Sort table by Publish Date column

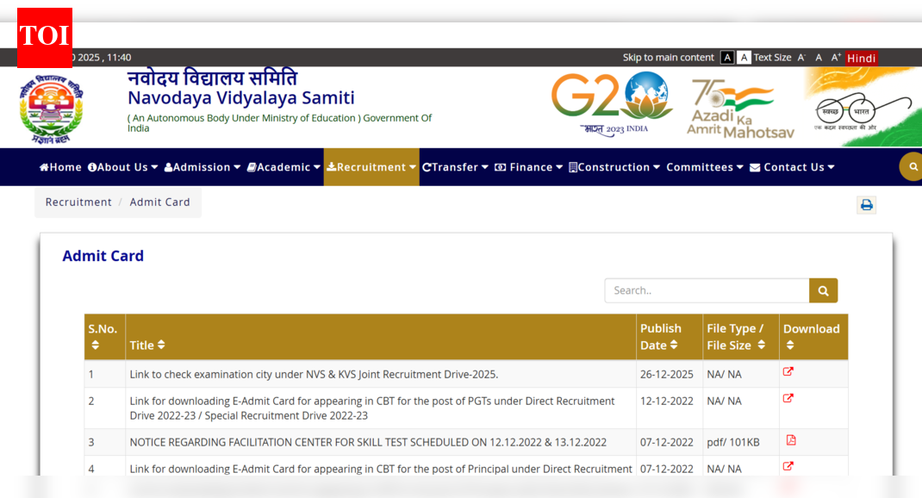coord(660,337)
